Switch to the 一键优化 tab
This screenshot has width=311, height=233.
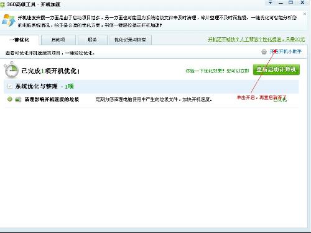pyautogui.click(x=19, y=40)
